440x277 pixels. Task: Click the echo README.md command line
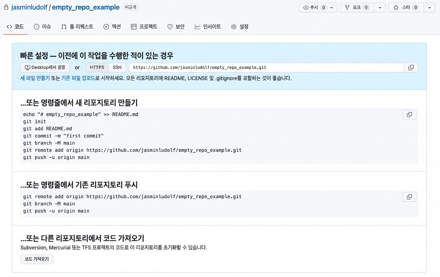click(x=80, y=114)
